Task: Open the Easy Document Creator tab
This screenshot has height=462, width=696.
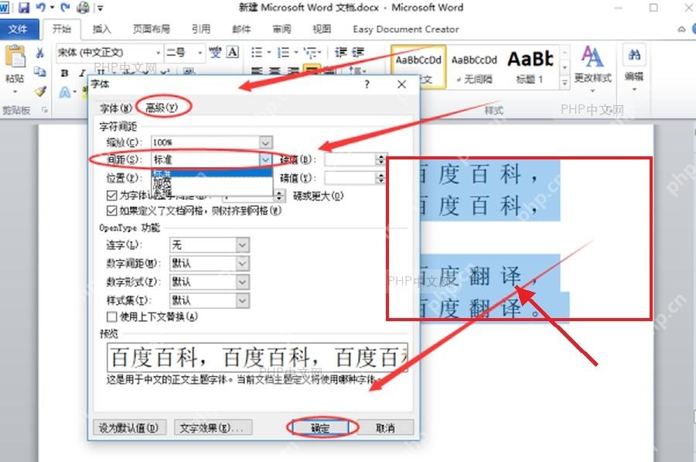Action: tap(406, 29)
